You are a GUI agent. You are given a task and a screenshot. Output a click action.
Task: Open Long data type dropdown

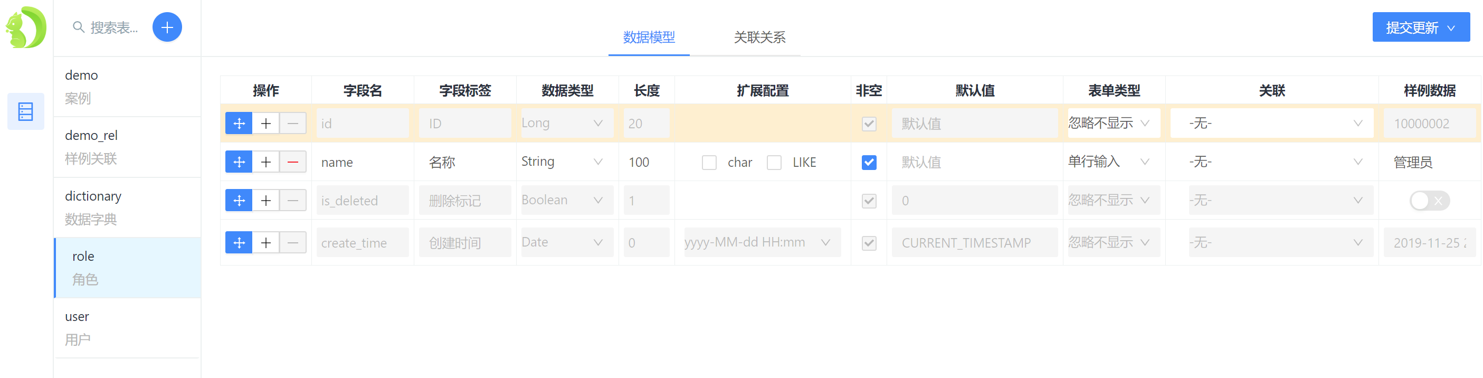coord(567,124)
